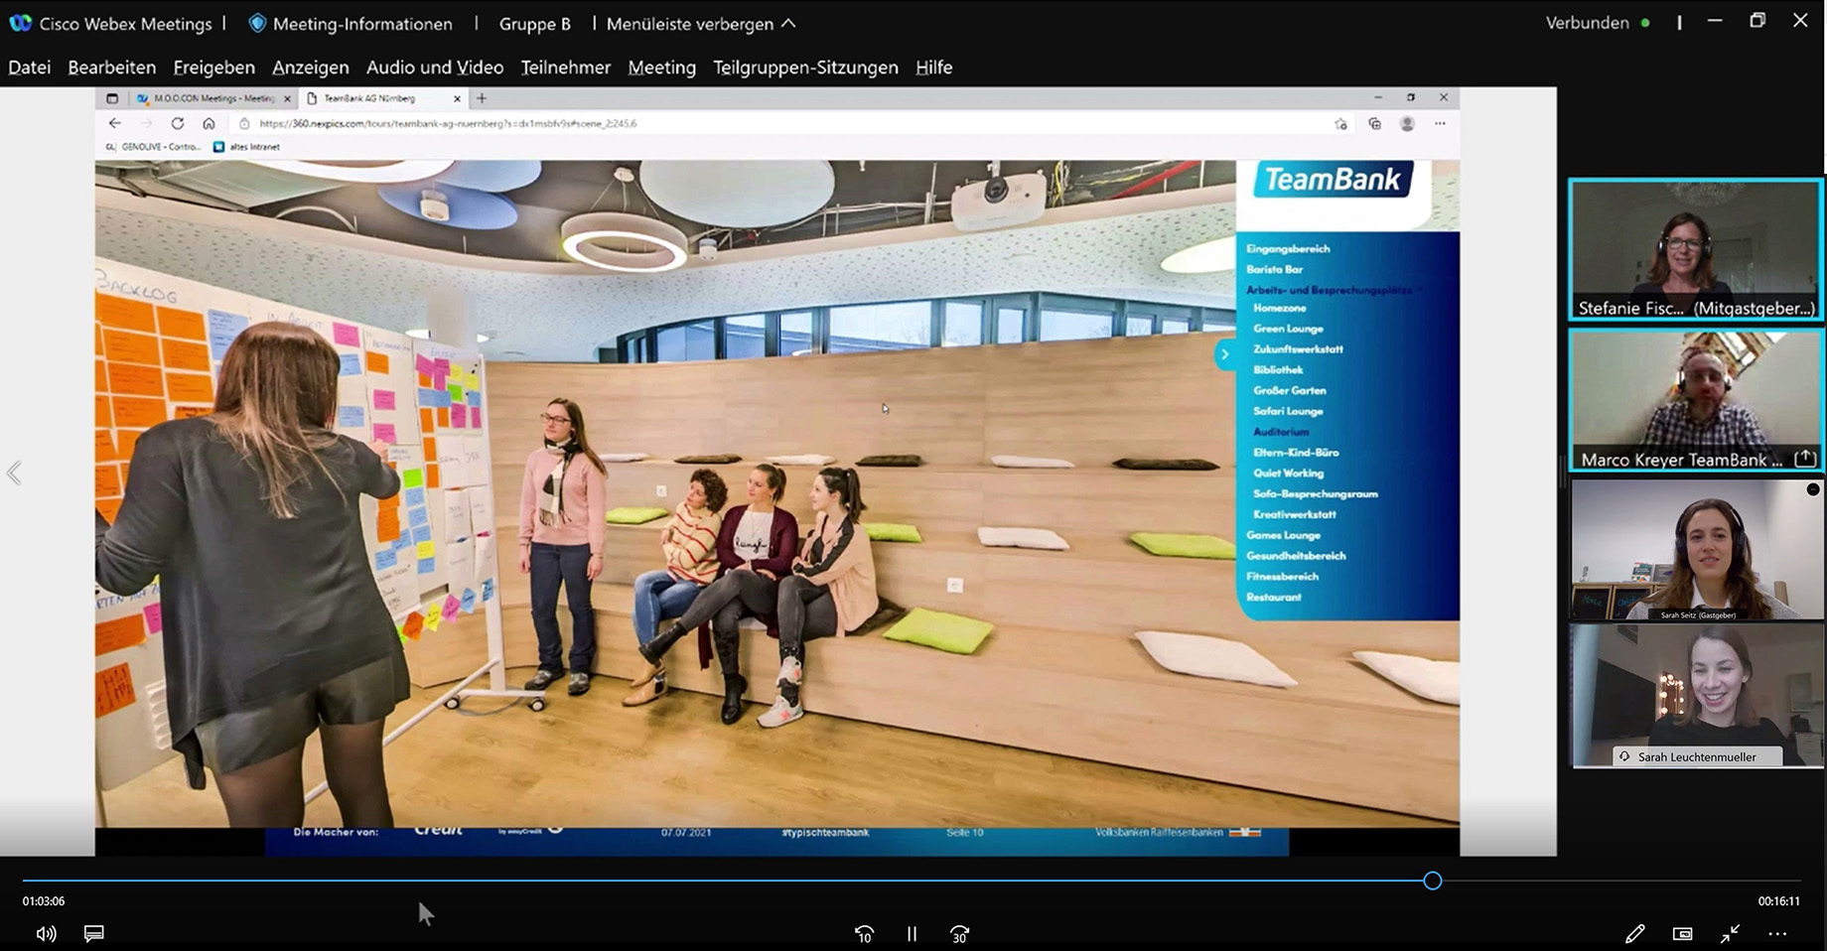This screenshot has height=951, width=1827.
Task: Close the M.O.O.CON Meetings tab
Action: pos(287,98)
